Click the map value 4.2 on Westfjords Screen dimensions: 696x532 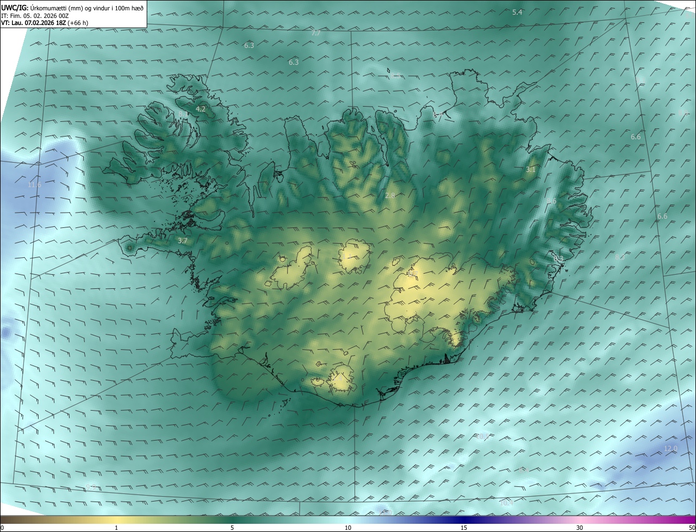[201, 109]
